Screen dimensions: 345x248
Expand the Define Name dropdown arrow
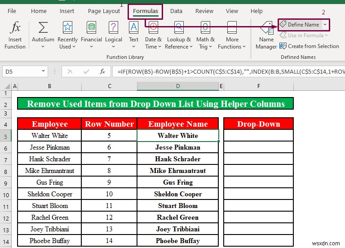(325, 24)
